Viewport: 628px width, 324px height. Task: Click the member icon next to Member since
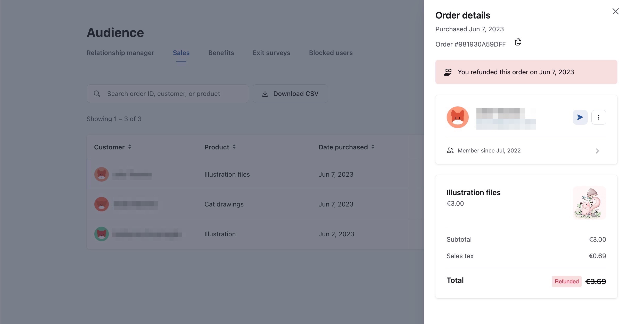coord(450,150)
